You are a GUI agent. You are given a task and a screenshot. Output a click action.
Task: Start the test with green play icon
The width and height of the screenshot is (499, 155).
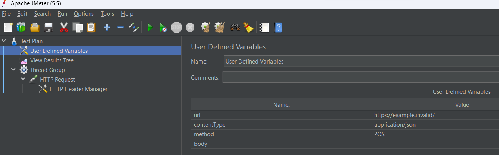[150, 28]
